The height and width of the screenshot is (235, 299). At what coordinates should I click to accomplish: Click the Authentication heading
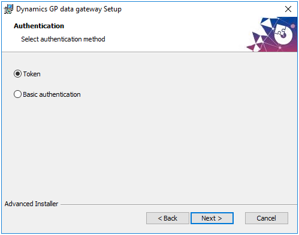tap(39, 26)
